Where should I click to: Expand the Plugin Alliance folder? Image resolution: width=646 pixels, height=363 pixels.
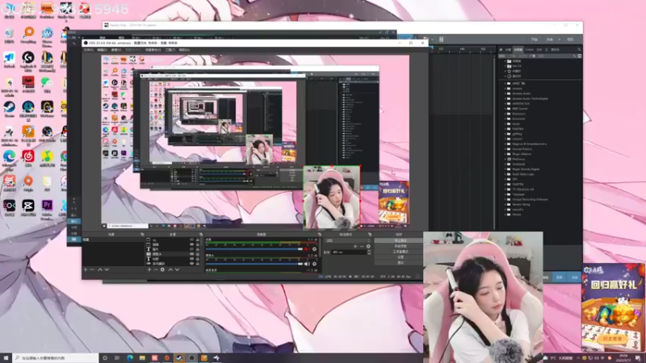505,154
